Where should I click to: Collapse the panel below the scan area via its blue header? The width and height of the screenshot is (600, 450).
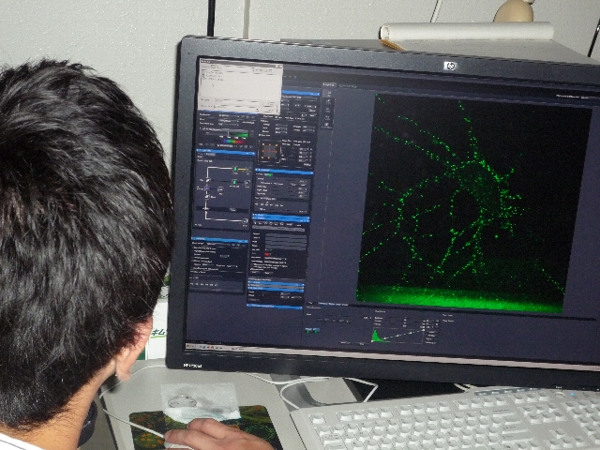(285, 171)
